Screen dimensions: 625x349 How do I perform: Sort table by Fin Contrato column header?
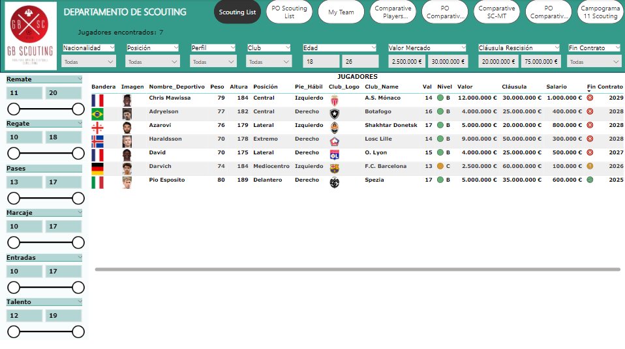click(605, 87)
